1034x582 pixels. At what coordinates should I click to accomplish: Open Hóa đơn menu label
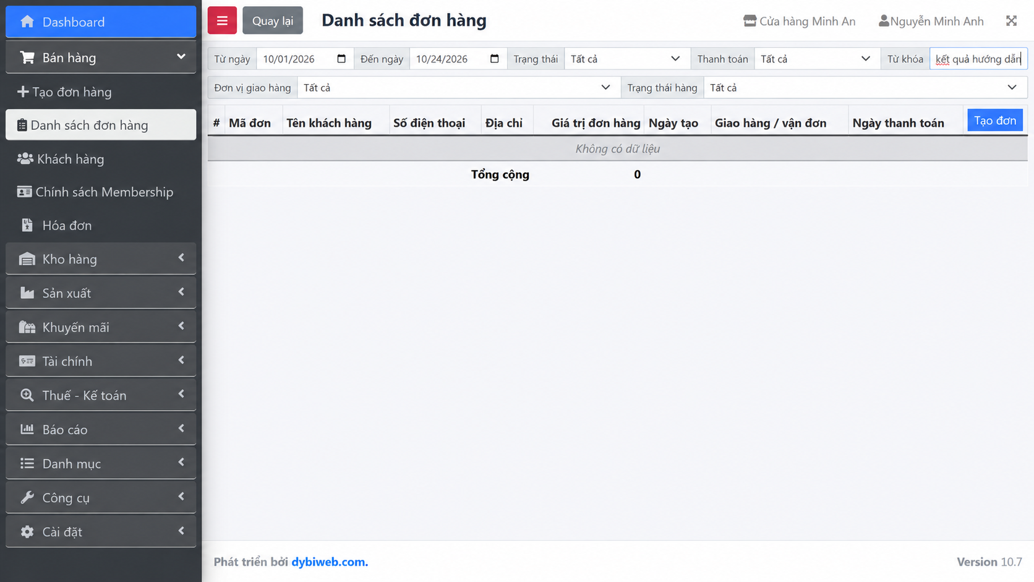pos(67,225)
